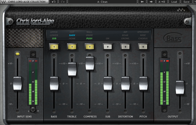
Task: Select the BARK treble mode label
Action: 72,35
